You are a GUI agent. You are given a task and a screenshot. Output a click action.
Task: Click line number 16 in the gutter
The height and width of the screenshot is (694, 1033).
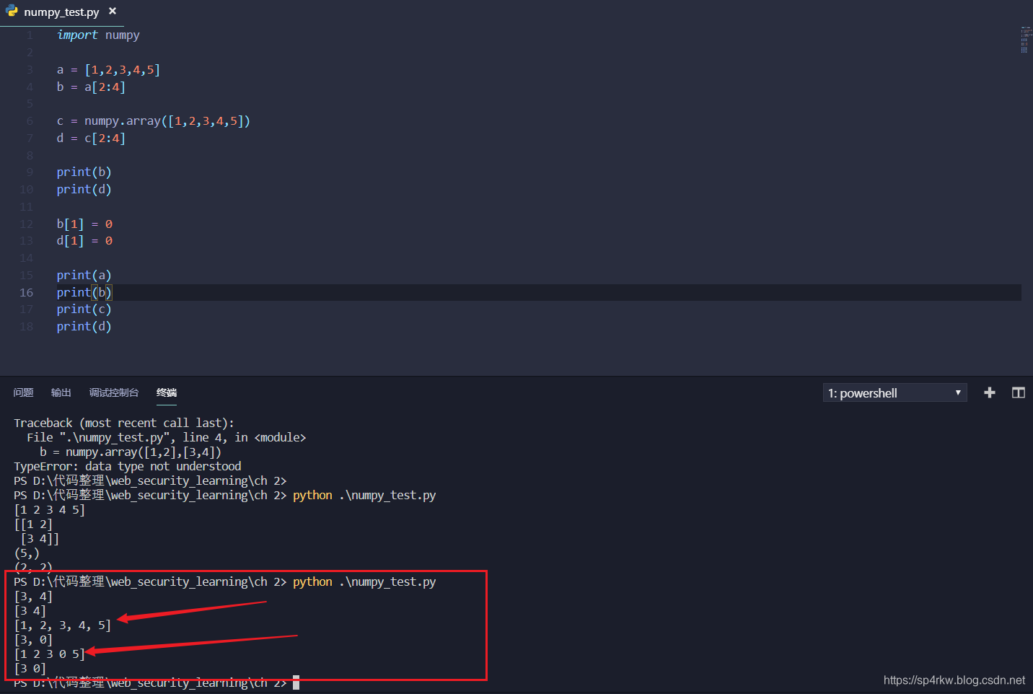[x=26, y=292]
